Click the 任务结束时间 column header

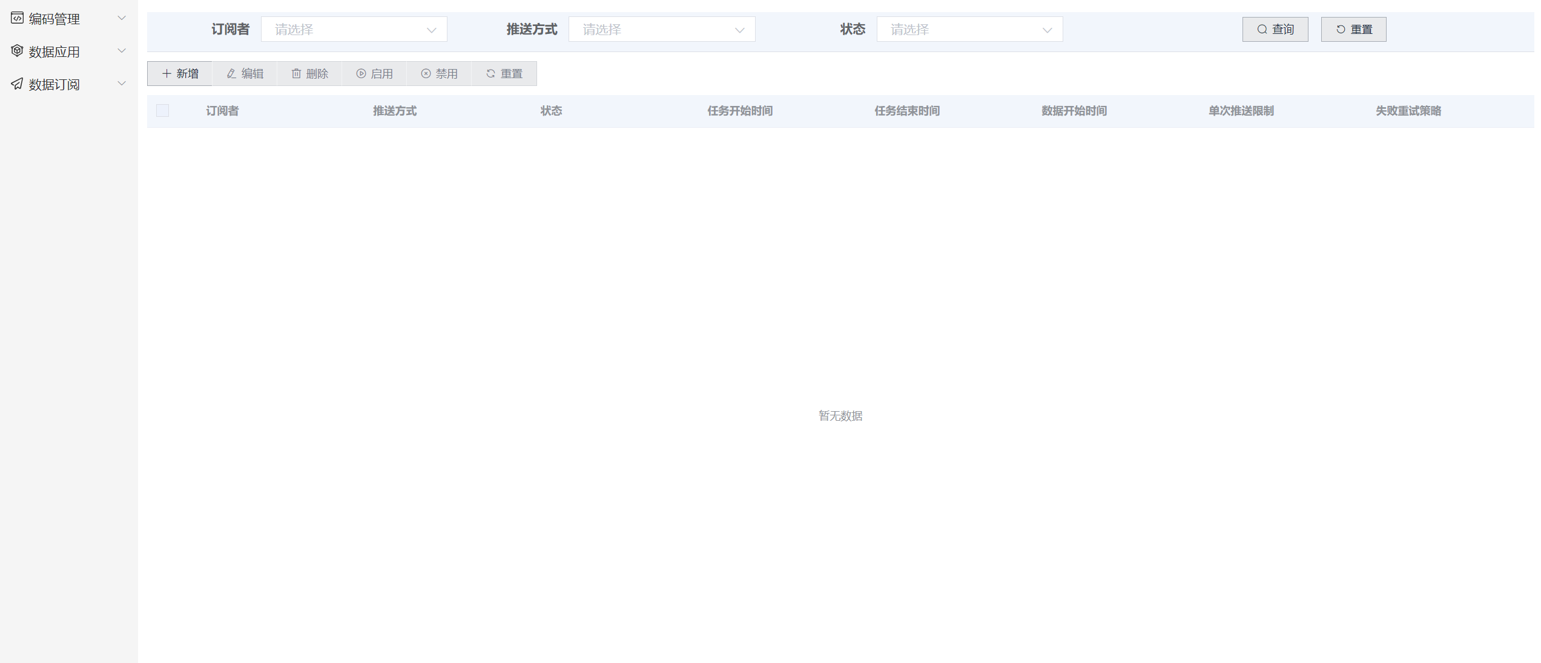click(907, 111)
